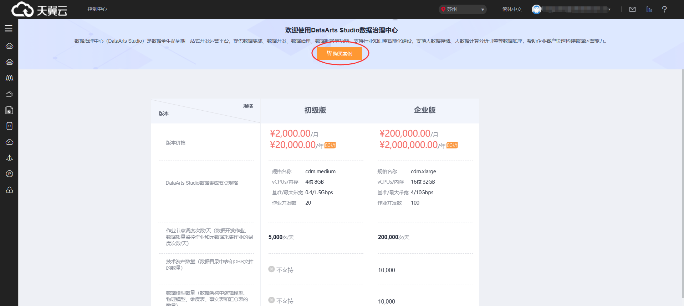Click 企业版 作业并发数 value 100

[x=415, y=203]
